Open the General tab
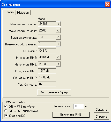 click(9, 12)
